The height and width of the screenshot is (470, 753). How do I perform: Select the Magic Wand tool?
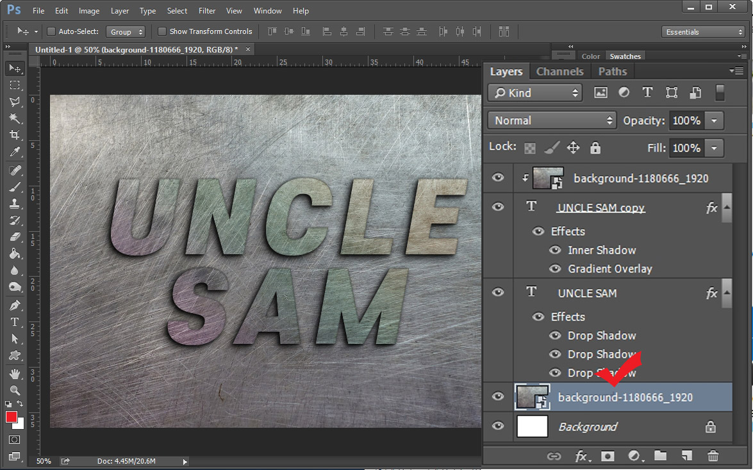(x=15, y=118)
